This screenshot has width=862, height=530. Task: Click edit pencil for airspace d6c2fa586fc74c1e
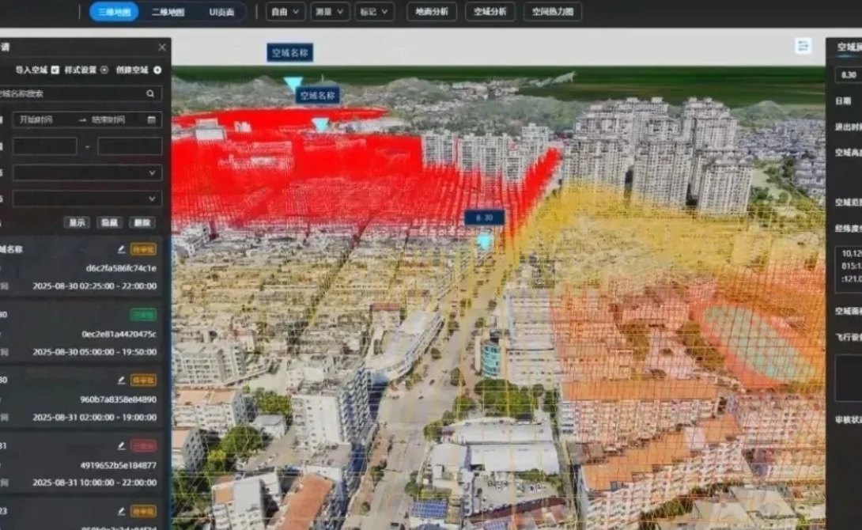pos(121,249)
